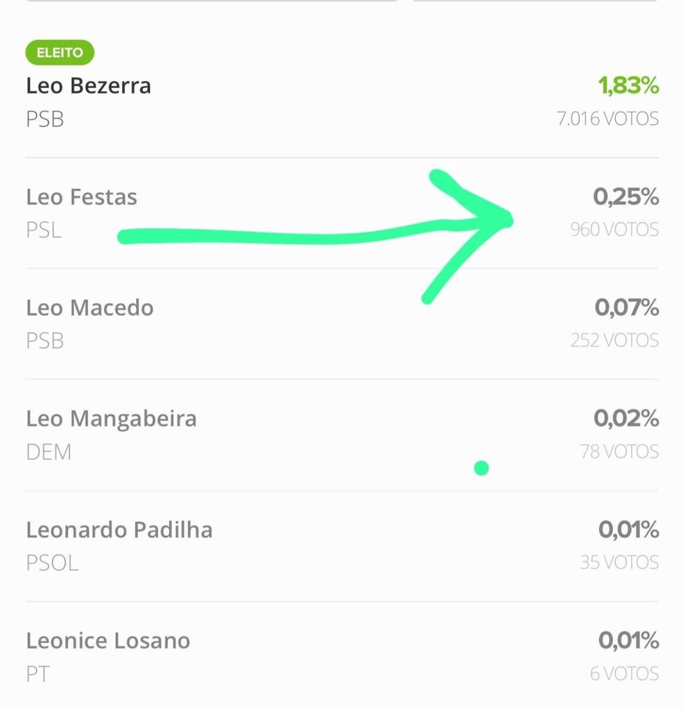Click the 6 VOTOS count

click(x=624, y=673)
